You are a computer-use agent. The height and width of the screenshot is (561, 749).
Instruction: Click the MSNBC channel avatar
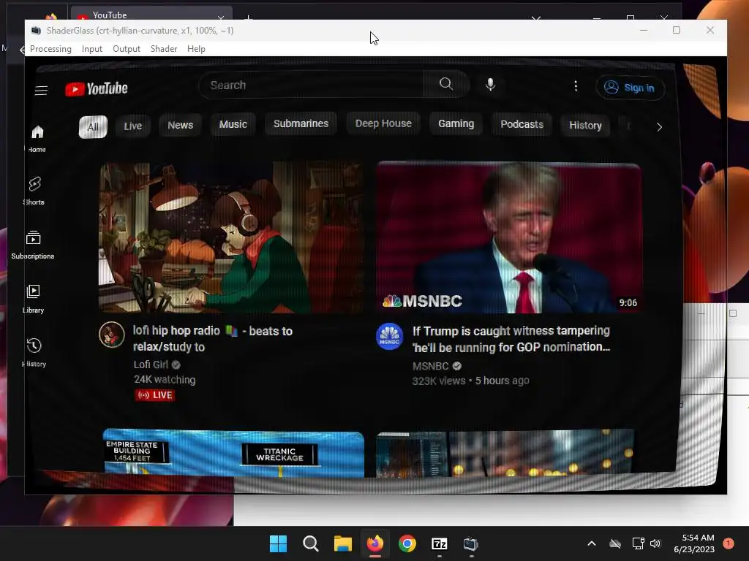tap(389, 336)
